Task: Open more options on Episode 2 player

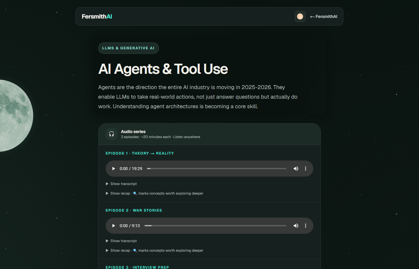Action: pos(306,226)
